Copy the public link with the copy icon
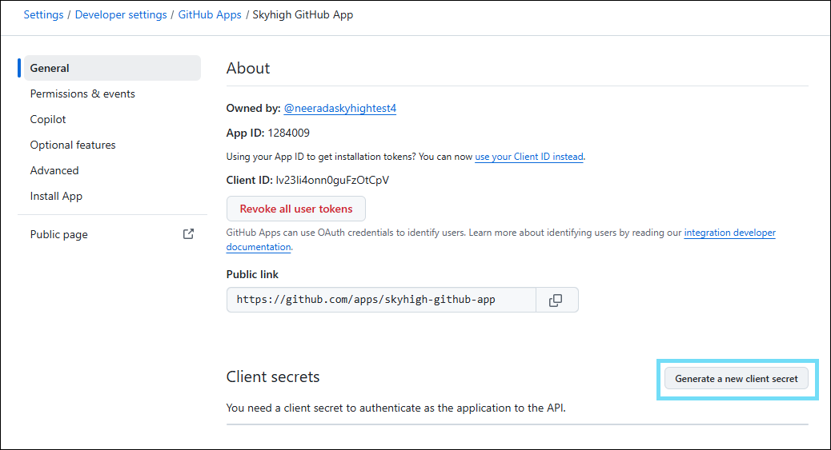The height and width of the screenshot is (450, 831). [x=556, y=301]
